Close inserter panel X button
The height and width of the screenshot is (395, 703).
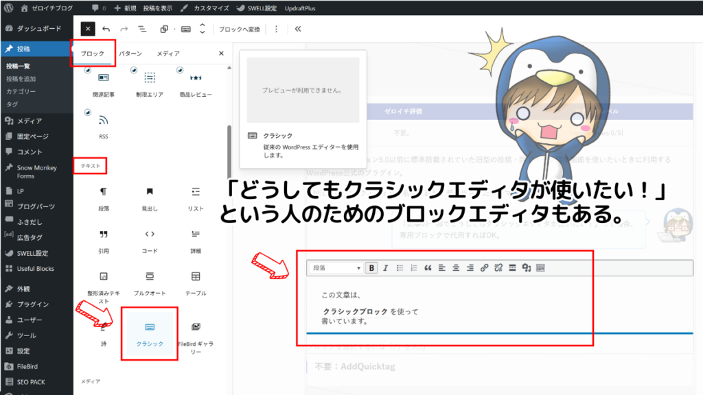pyautogui.click(x=221, y=53)
